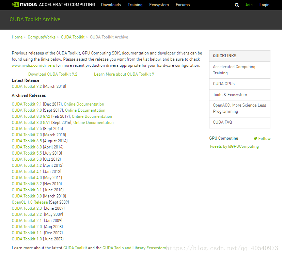Click the GPU Computing heading
The image size is (282, 255).
click(224, 138)
